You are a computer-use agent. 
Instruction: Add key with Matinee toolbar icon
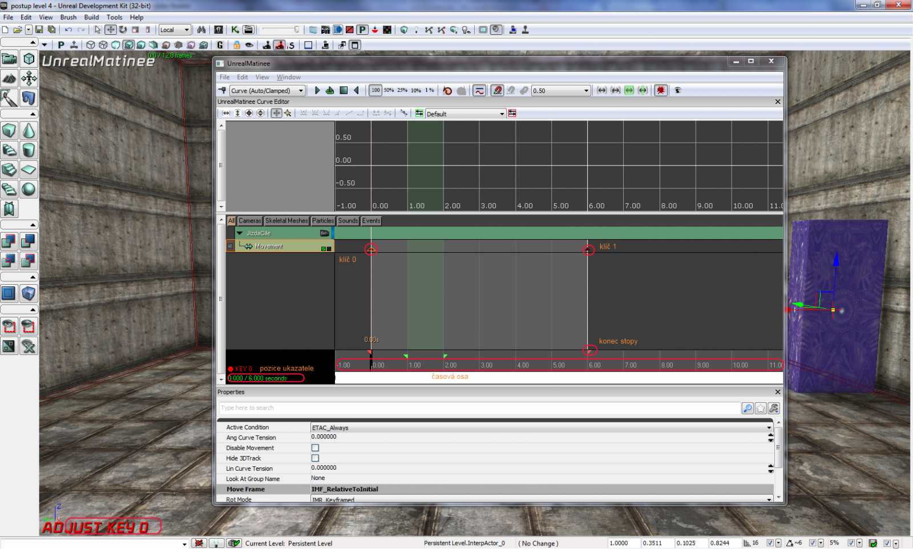point(223,90)
